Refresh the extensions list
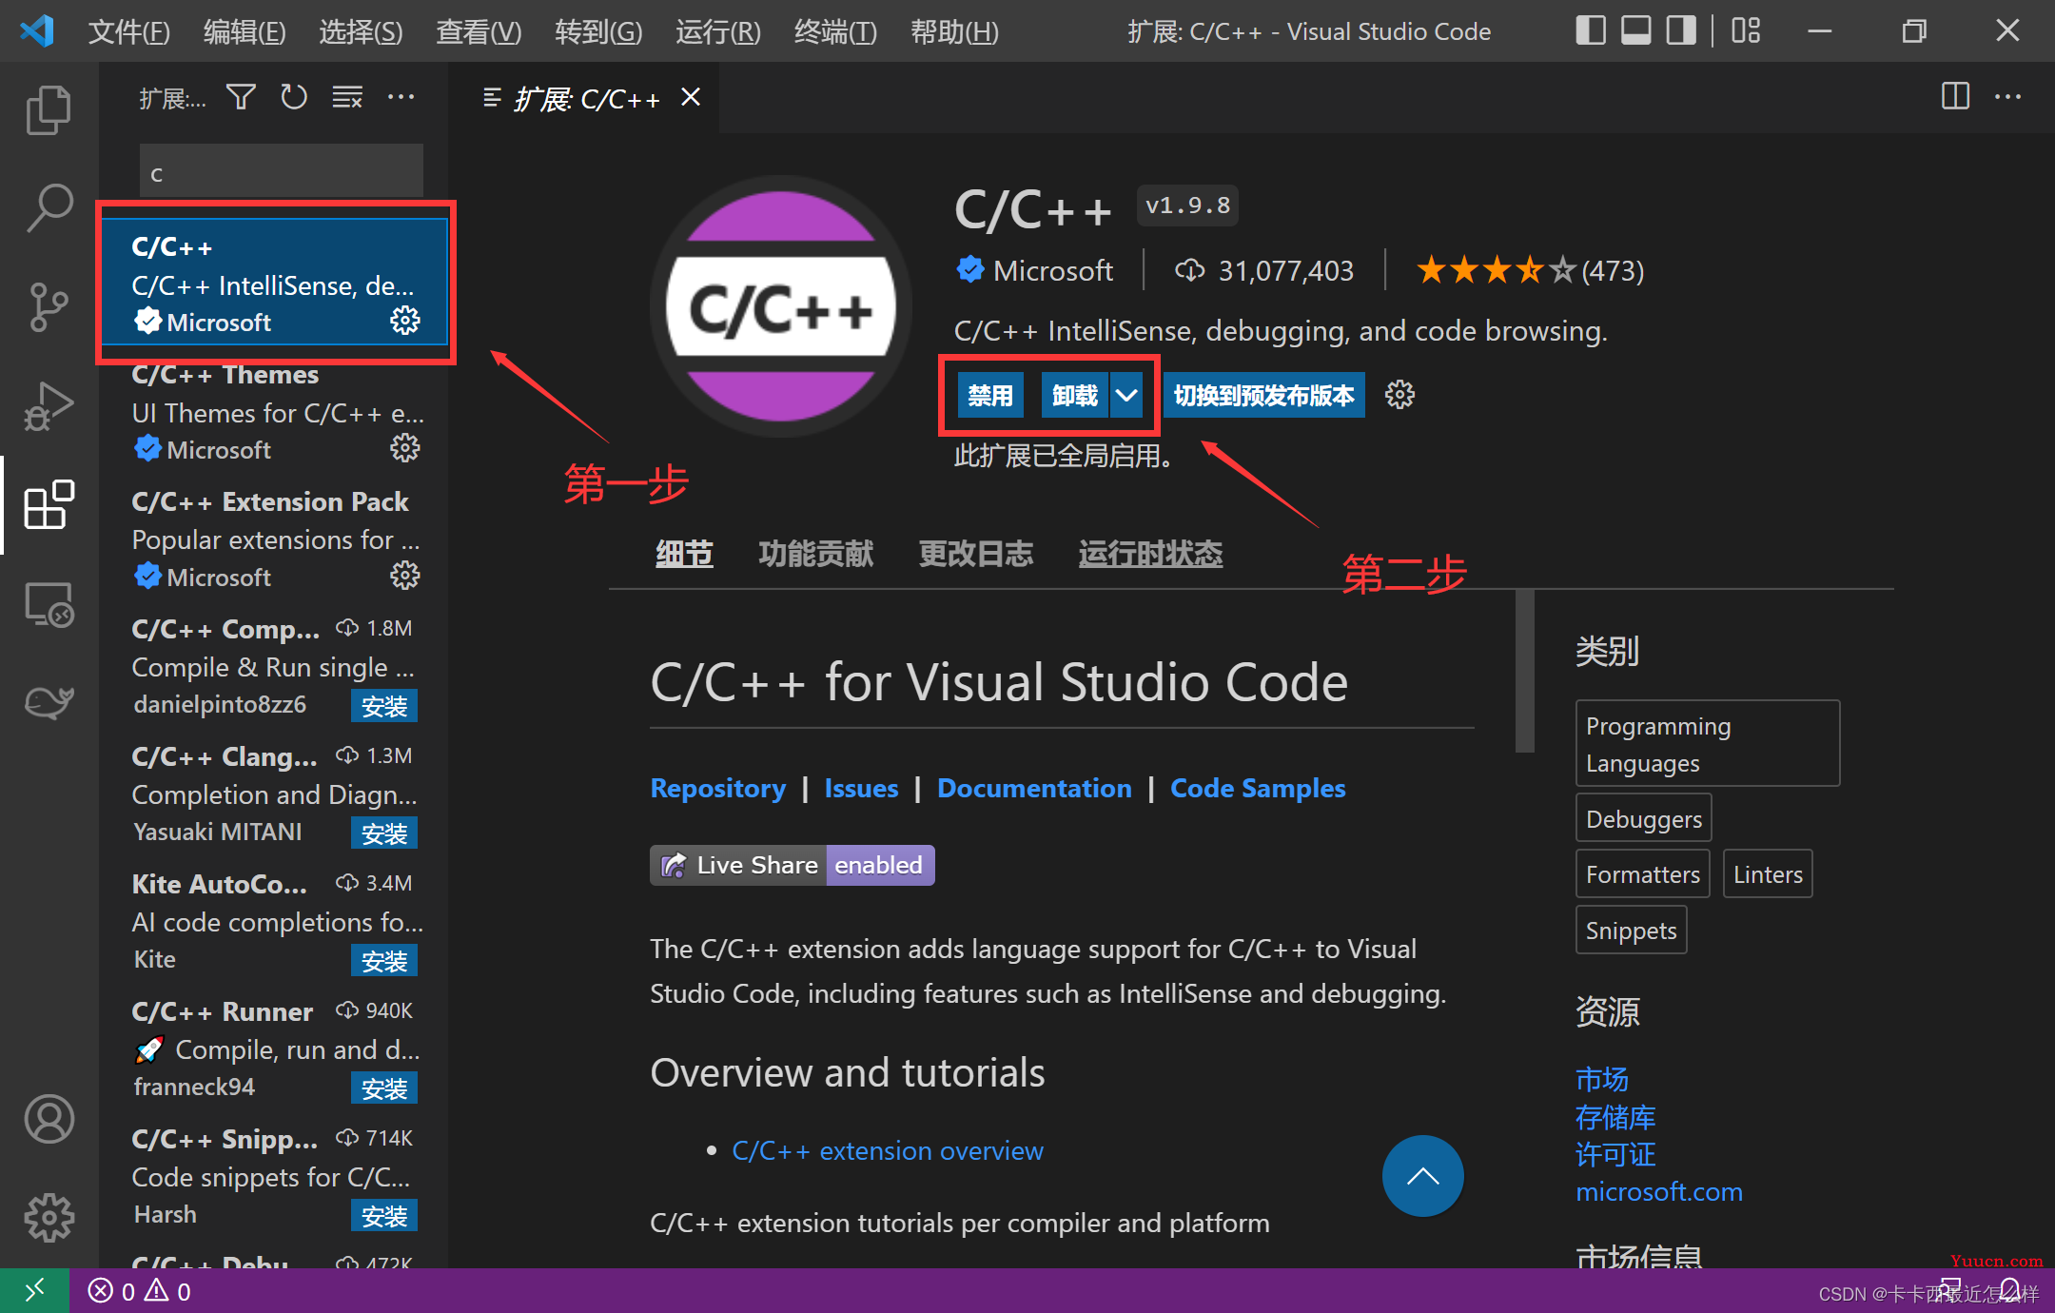This screenshot has height=1313, width=2055. coord(294,97)
